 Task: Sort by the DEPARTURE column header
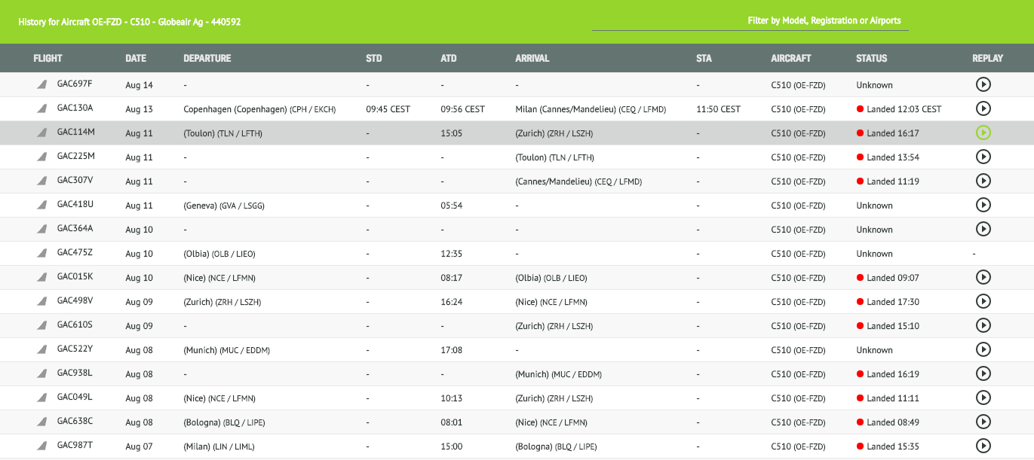coord(207,58)
